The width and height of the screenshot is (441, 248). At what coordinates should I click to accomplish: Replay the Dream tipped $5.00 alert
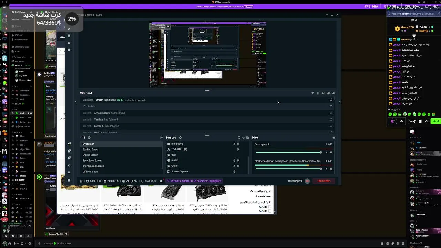coord(331,100)
